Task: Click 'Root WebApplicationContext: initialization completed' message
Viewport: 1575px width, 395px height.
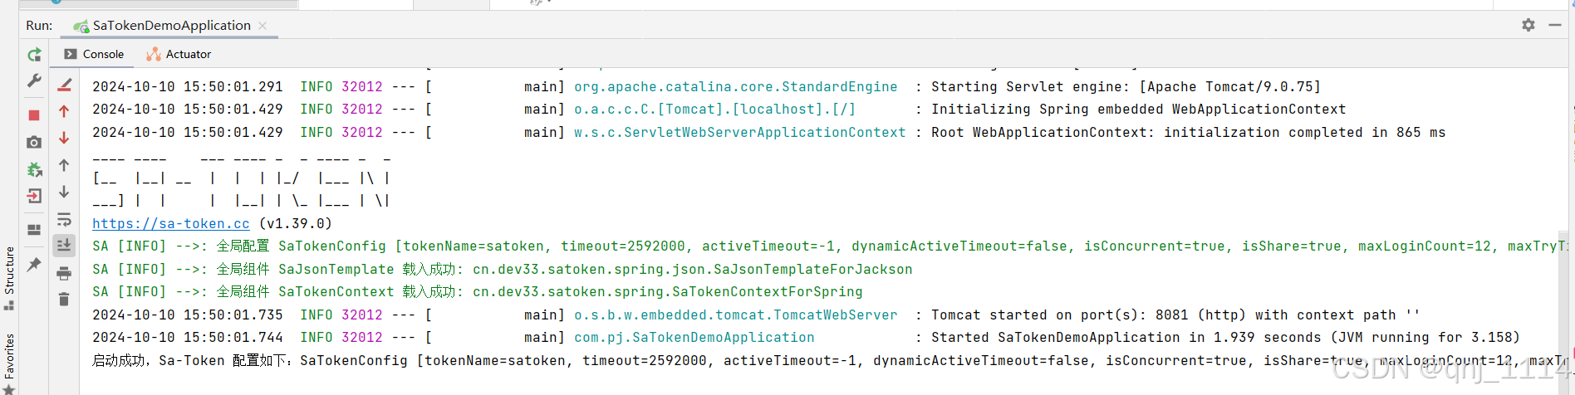Action: [x=1189, y=132]
